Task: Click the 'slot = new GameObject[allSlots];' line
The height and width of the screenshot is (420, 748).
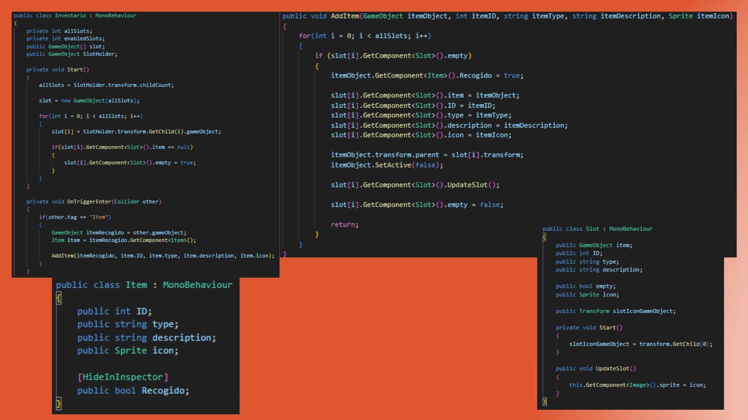Action: [89, 101]
